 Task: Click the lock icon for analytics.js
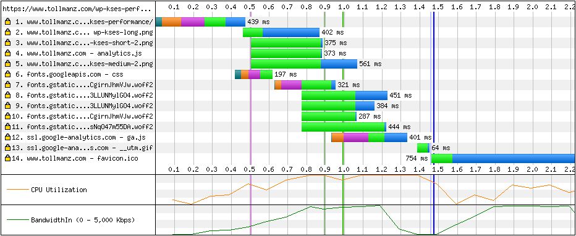[x=7, y=53]
